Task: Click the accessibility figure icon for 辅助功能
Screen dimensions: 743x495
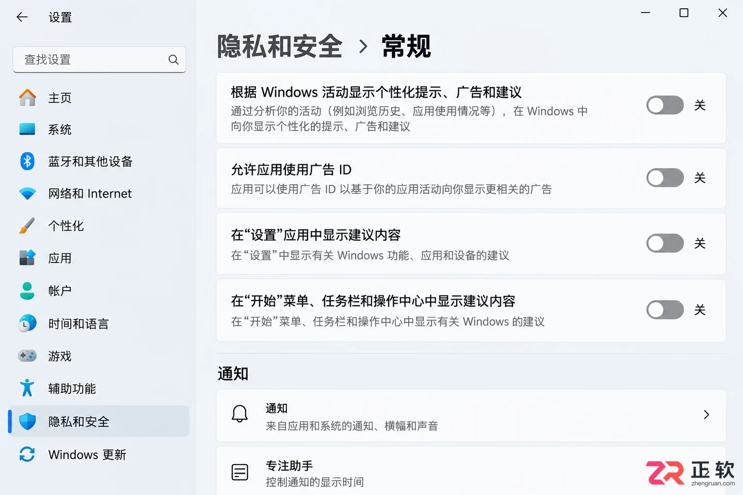Action: (27, 388)
